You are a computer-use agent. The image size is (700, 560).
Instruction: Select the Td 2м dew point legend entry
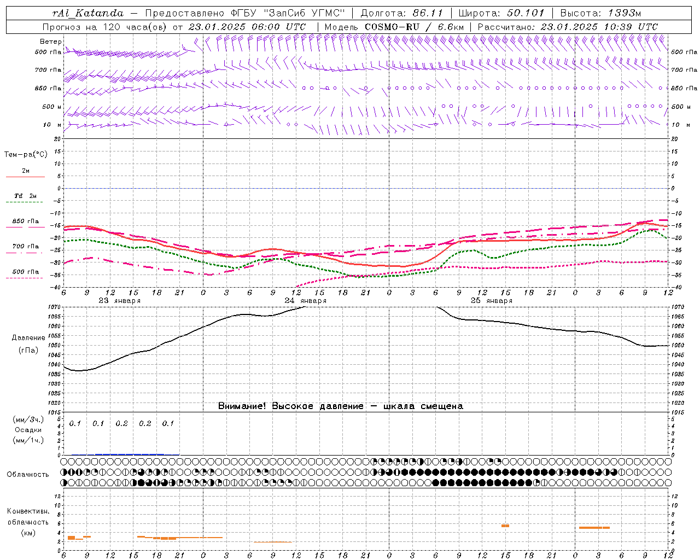(x=26, y=196)
